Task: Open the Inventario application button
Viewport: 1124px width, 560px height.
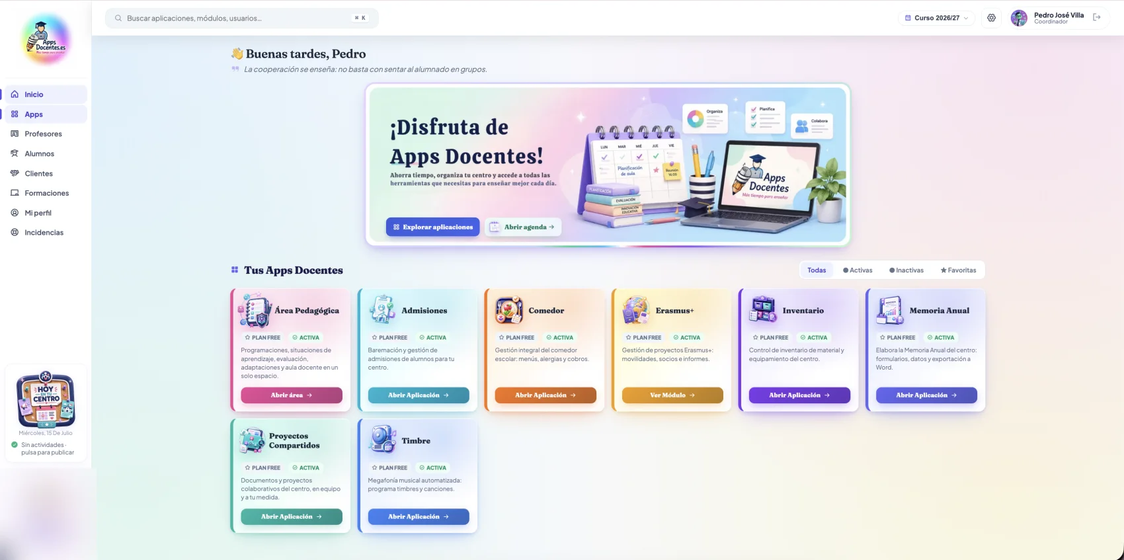Action: click(799, 395)
